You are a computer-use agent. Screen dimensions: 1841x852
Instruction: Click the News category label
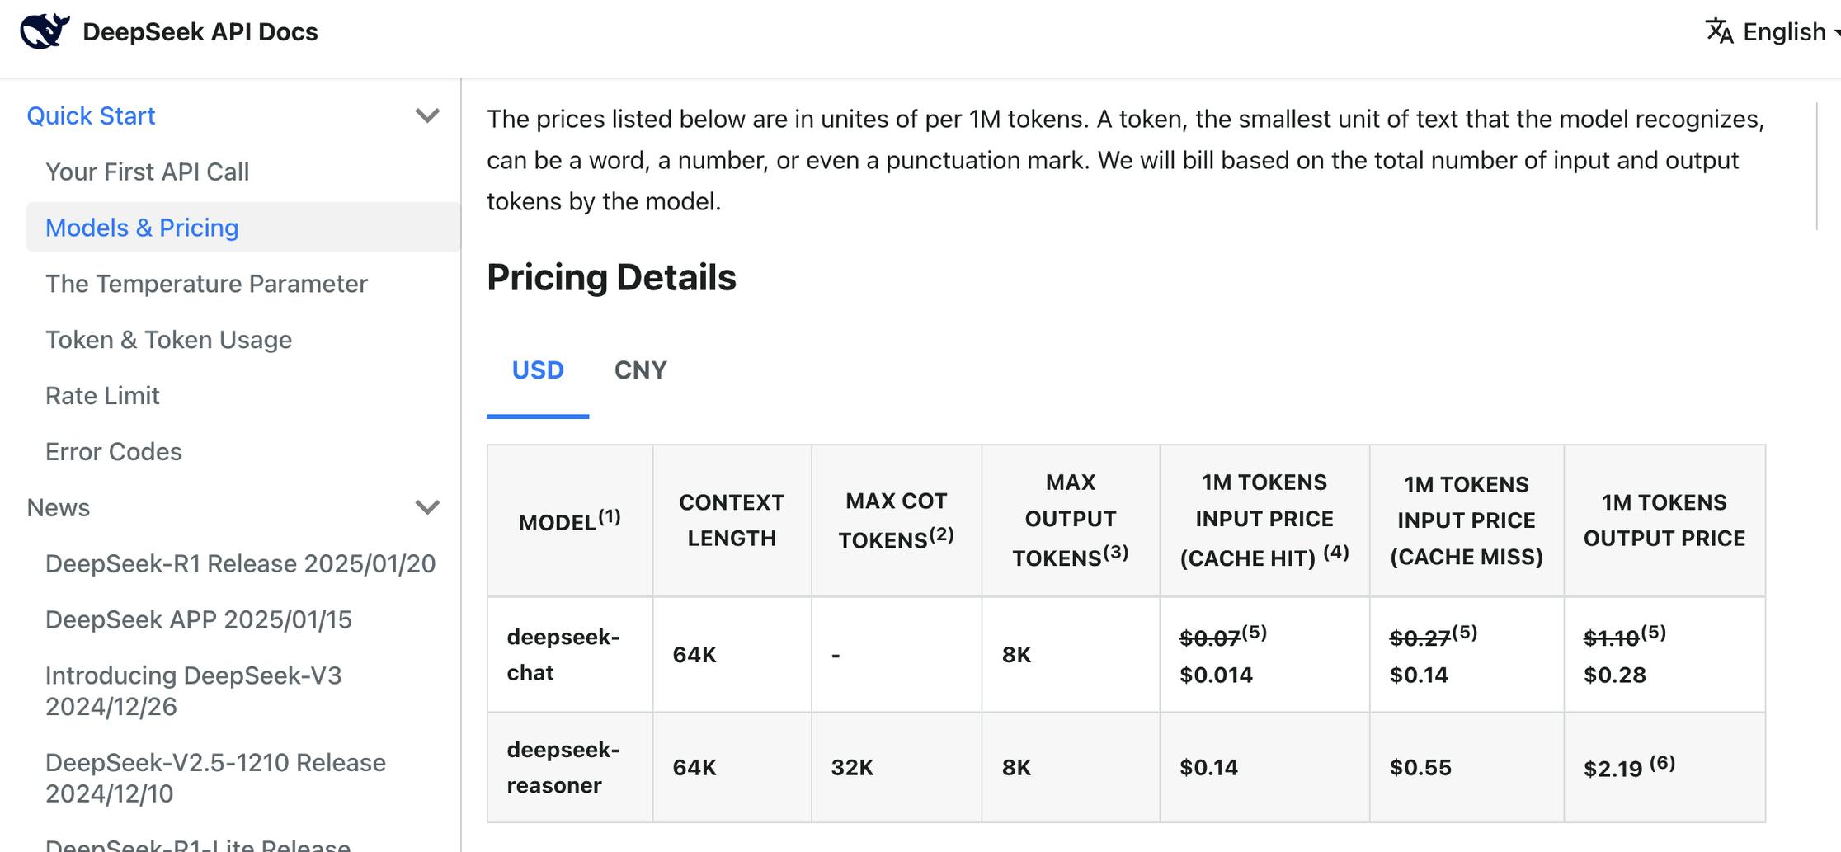tap(58, 507)
